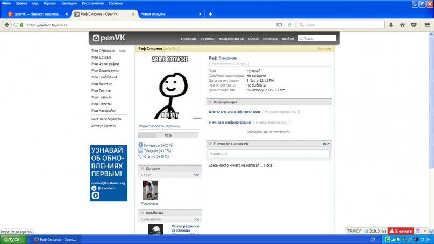Screen dimensions: 434x244
Task: Open Мои Сообщения in sidebar
Action: click(104, 77)
